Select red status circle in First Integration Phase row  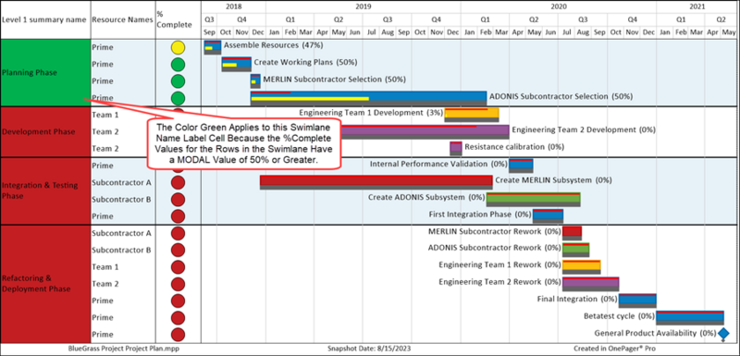178,216
